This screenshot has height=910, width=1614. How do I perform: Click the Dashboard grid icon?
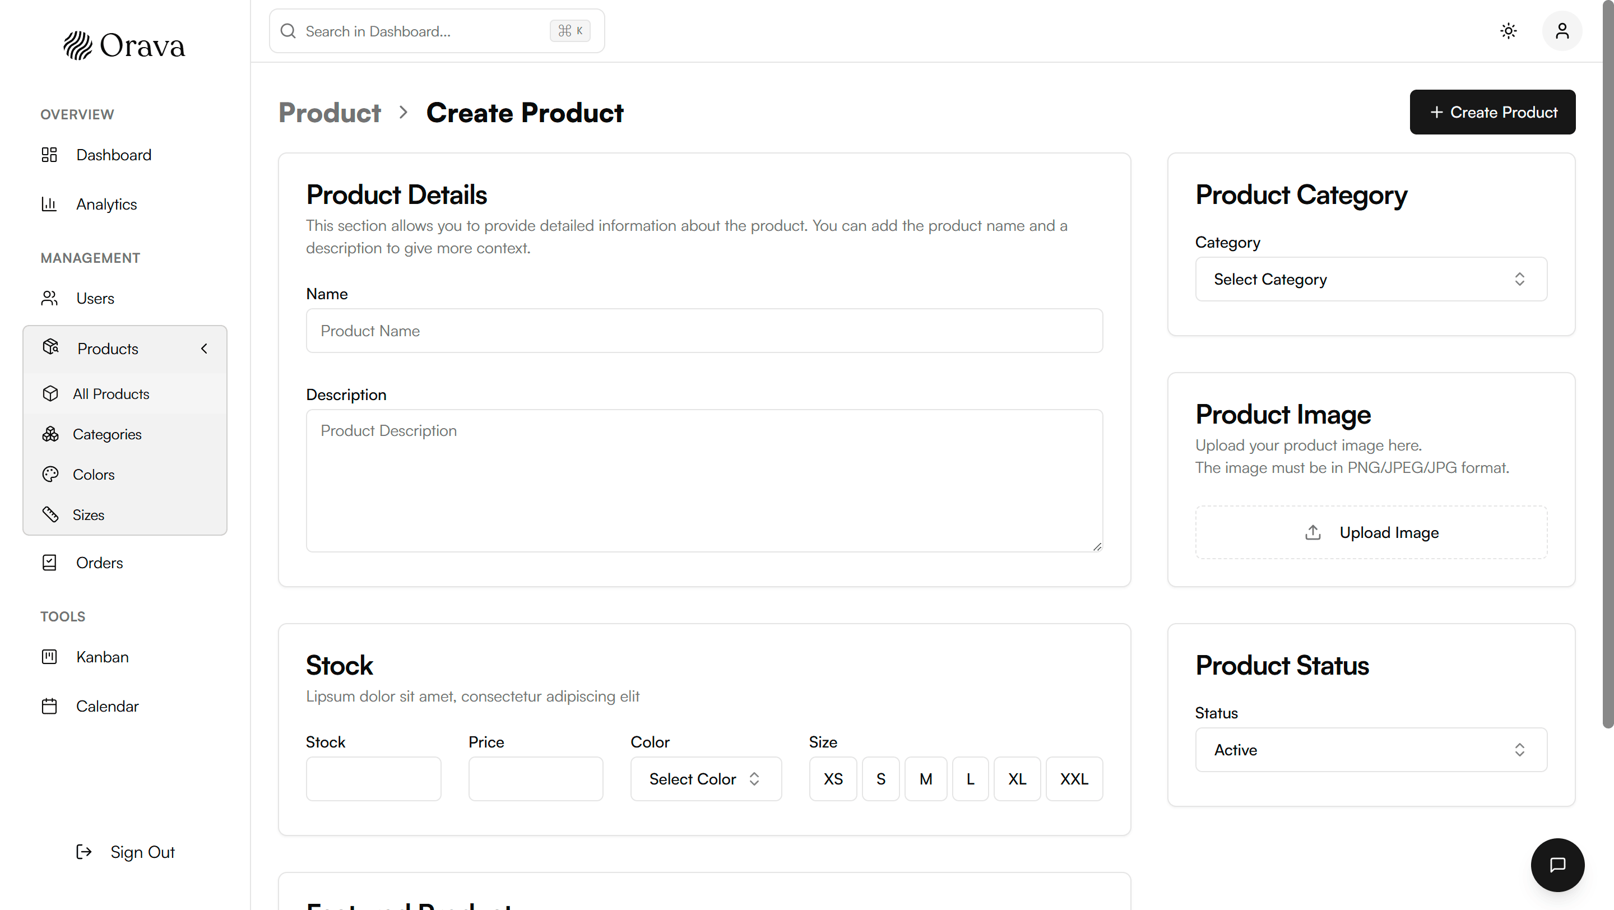click(49, 155)
